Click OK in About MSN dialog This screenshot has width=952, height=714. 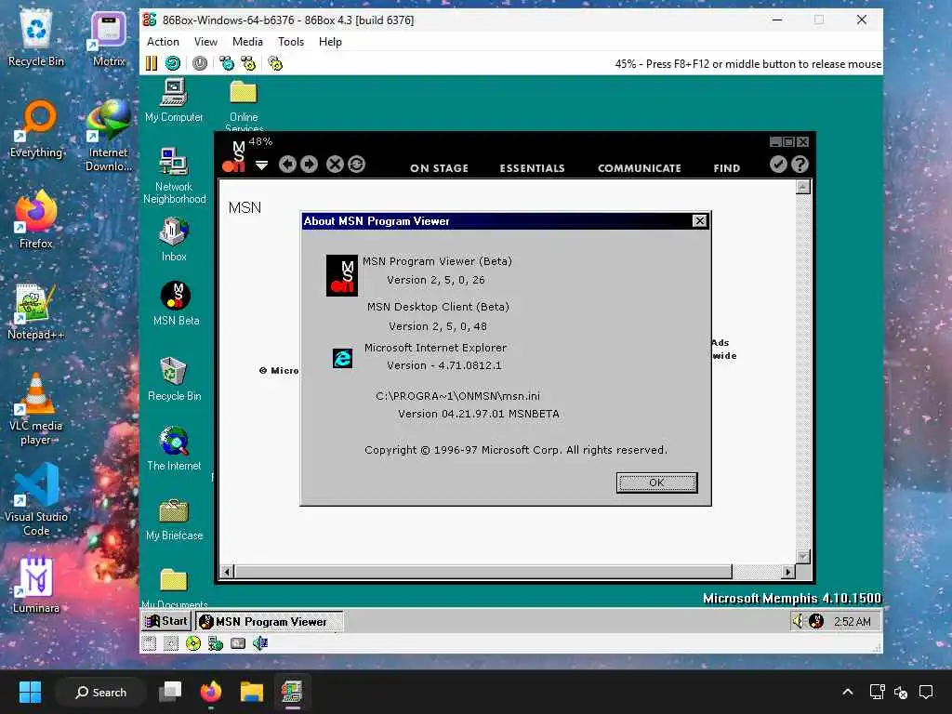[x=657, y=483]
